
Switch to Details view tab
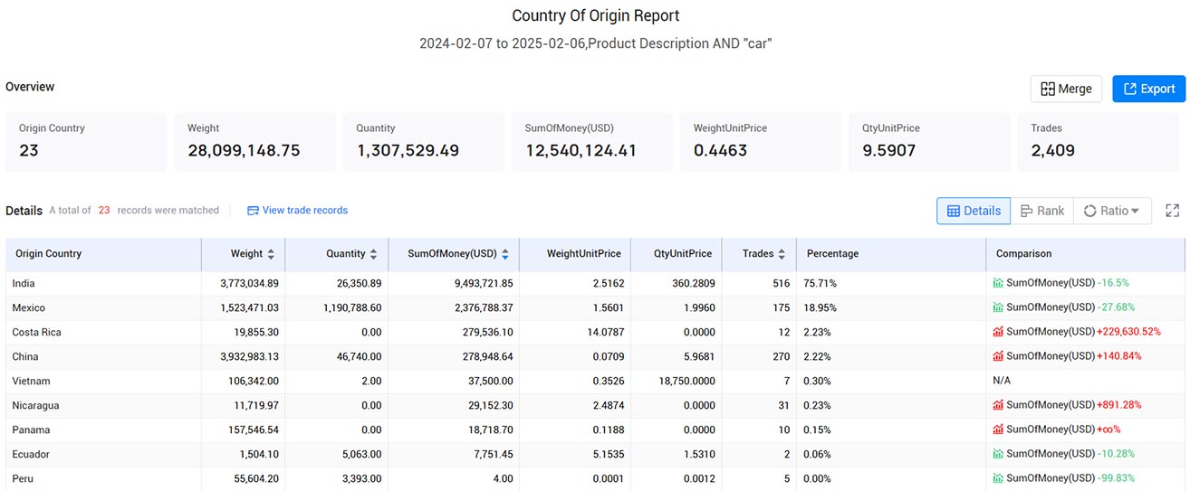point(974,211)
